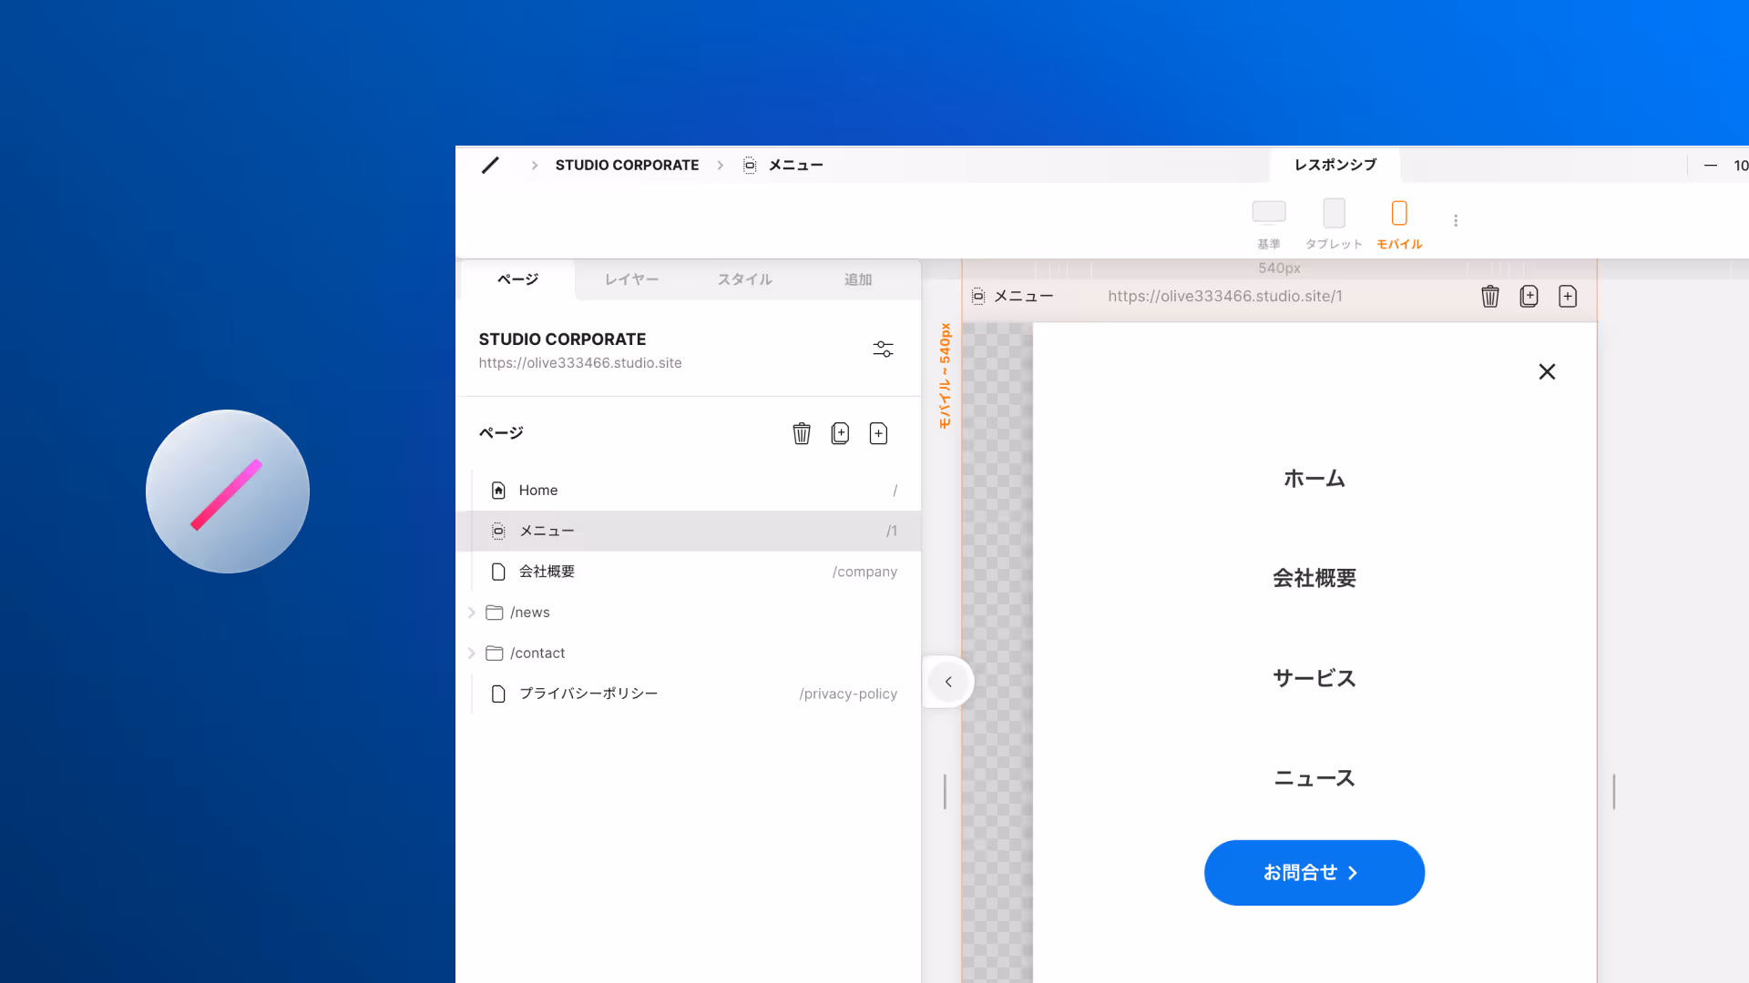The width and height of the screenshot is (1749, 983).
Task: Click the 会社概要 menu link
Action: coord(1314,578)
